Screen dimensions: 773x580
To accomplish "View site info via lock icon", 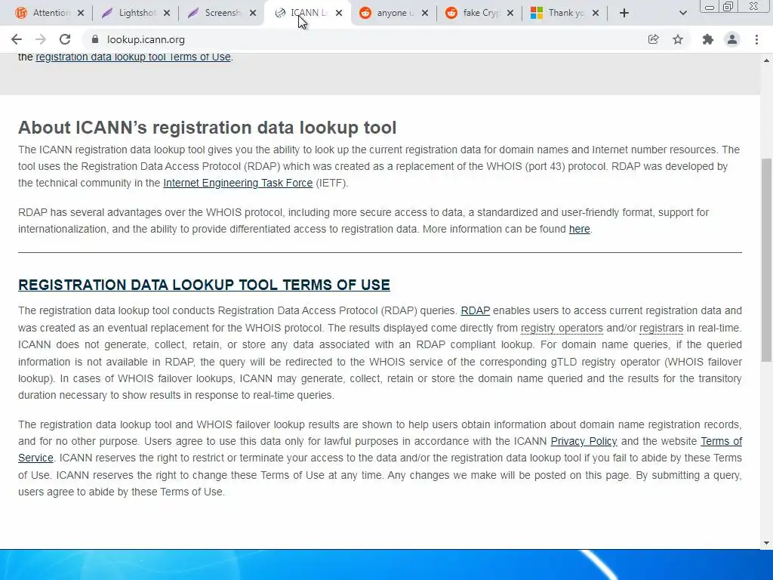I will point(95,39).
